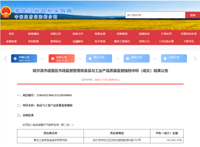200x147 pixels.
Task: Open CA在线办理 from the navigation bar
Action: 166,41
